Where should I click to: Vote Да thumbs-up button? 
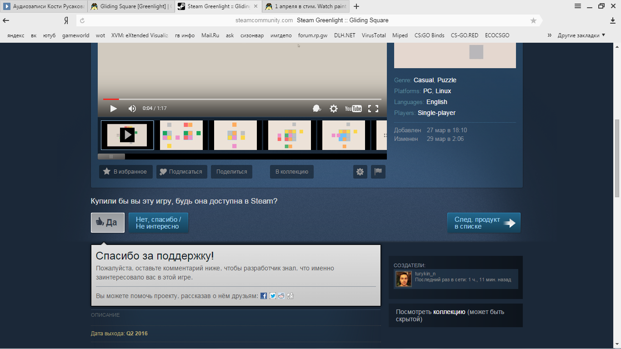pyautogui.click(x=108, y=223)
